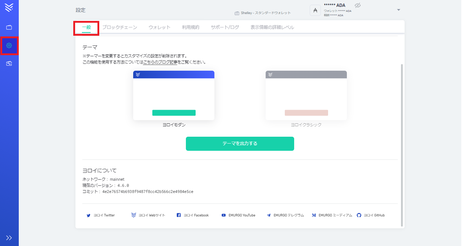Viewport: 462px width, 246px height.
Task: Open EMURGO YouTube link
Action: point(238,215)
